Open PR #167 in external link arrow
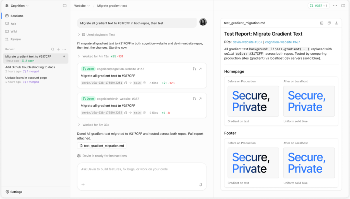Viewport: 350px width, 199px height. [x=200, y=69]
